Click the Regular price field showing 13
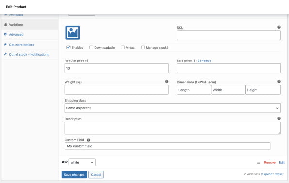Viewport: 289px width, 183px height. tap(117, 68)
